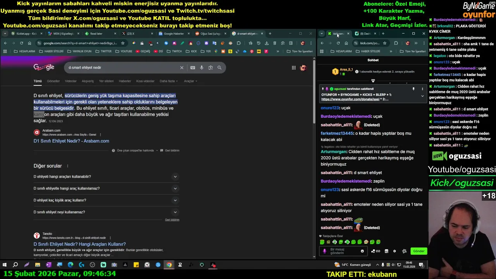Open OneNote from the taskbar

(48, 265)
